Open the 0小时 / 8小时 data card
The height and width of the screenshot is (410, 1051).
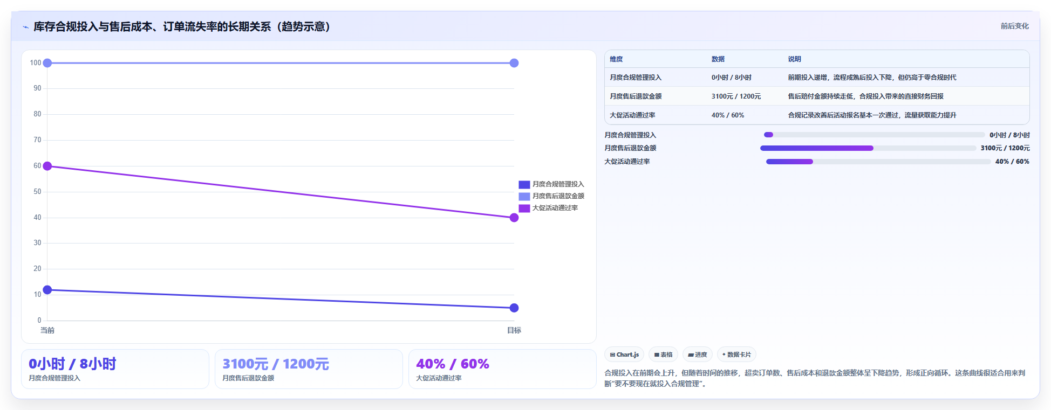pyautogui.click(x=115, y=369)
